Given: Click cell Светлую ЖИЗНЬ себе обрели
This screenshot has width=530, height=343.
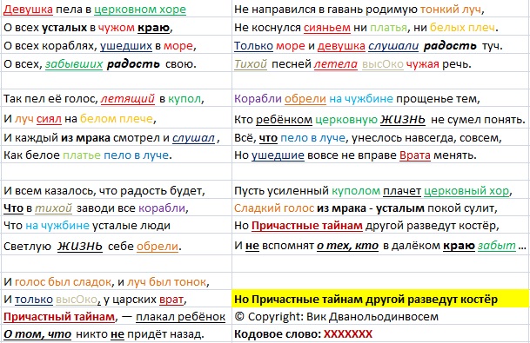Looking at the screenshot, I should pos(117,246).
